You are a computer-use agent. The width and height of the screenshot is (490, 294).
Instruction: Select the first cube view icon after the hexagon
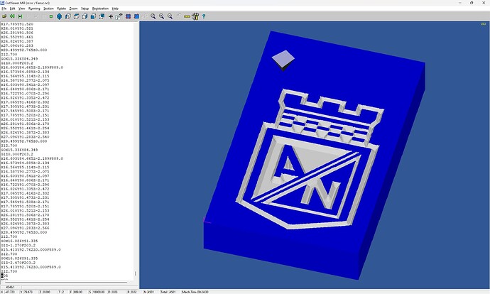tap(67, 16)
